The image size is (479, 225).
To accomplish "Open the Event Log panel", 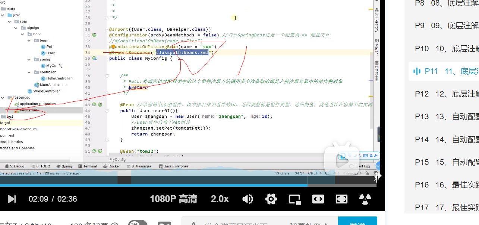I will tap(360, 166).
